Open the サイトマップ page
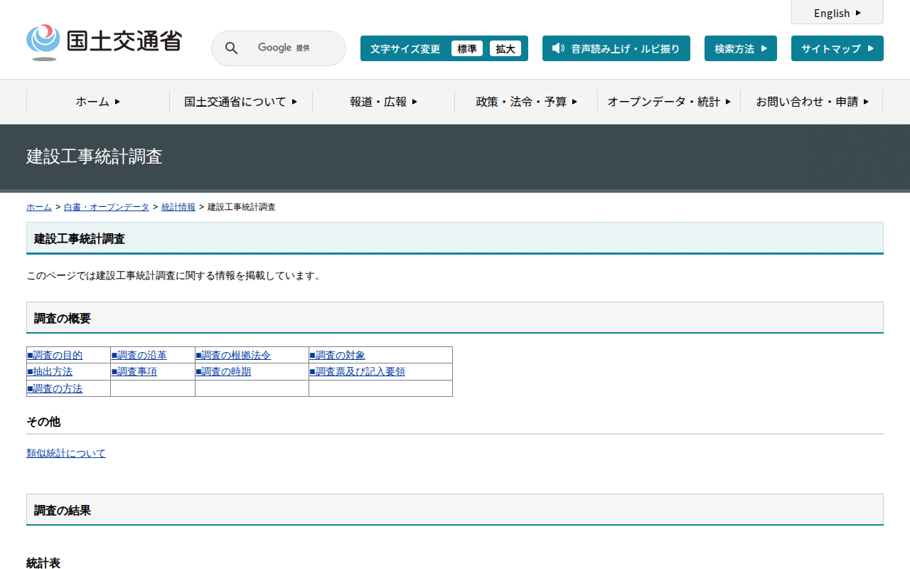Screen dimensions: 910x569 coord(837,48)
